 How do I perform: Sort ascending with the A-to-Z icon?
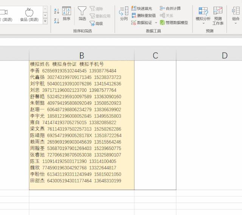(57, 11)
